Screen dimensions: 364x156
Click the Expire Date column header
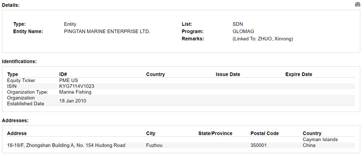click(299, 74)
